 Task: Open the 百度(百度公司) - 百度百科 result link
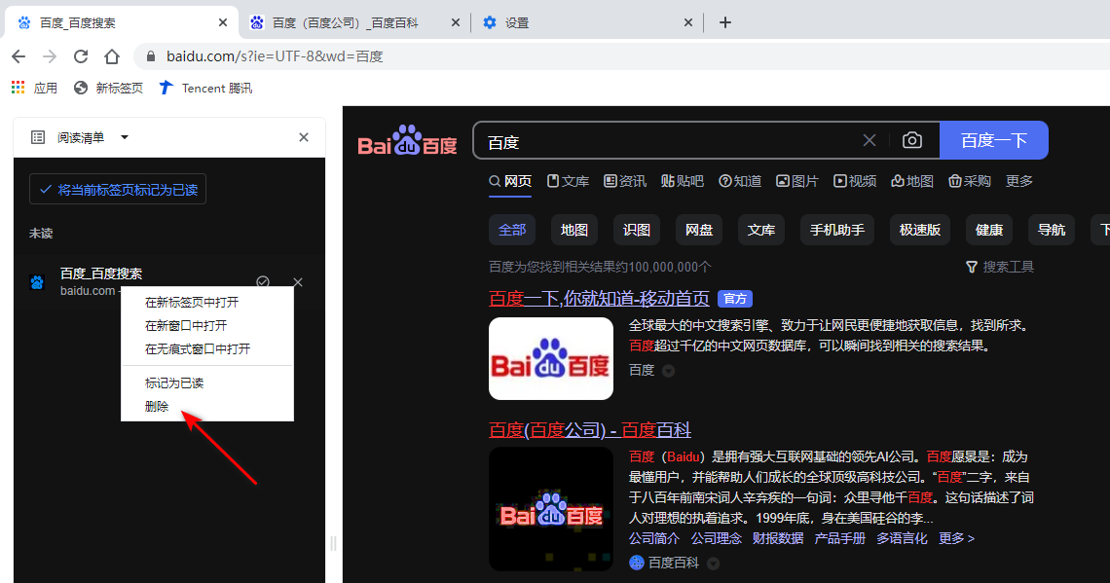point(590,429)
